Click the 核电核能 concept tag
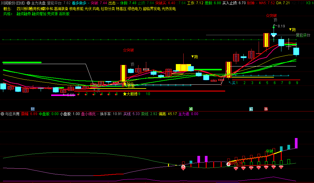Image resolution: width=314 pixels, height=183 pixels. [77, 9]
